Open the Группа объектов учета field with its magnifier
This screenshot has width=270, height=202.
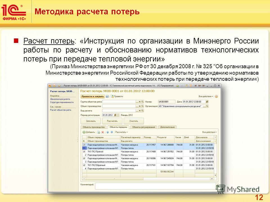142,102
